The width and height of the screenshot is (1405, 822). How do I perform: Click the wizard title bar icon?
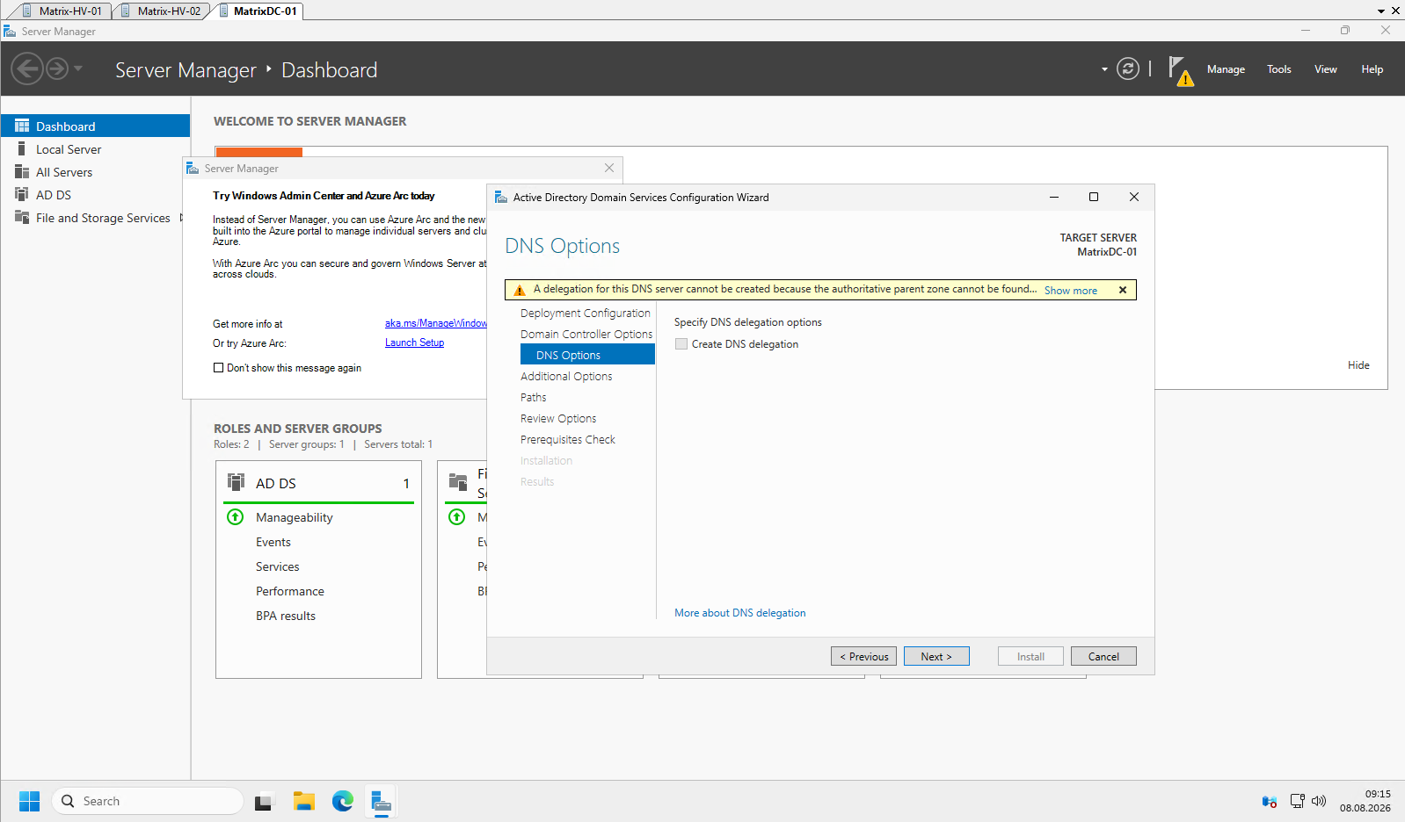click(501, 198)
